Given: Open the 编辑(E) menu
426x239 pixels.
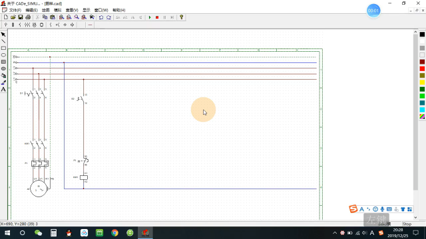Looking at the screenshot, I should point(31,10).
